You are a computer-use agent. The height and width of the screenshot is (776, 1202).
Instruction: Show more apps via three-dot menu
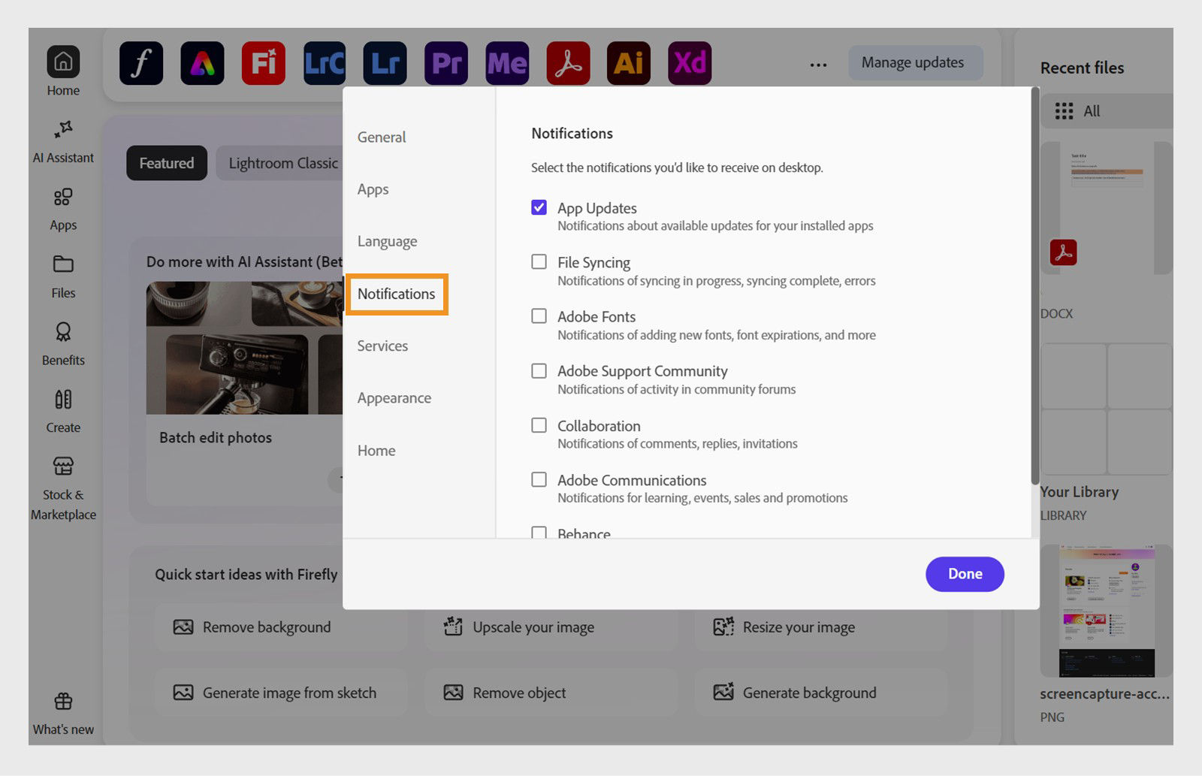pyautogui.click(x=818, y=65)
